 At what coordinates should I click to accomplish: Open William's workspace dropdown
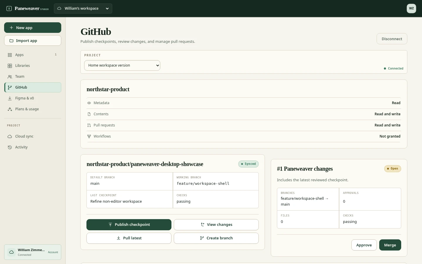pyautogui.click(x=83, y=9)
